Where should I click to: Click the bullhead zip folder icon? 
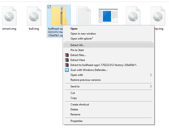pyautogui.click(x=59, y=16)
